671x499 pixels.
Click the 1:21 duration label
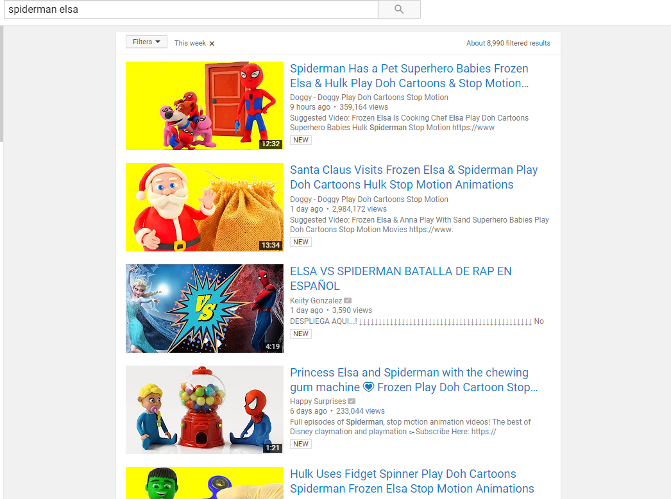pos(273,448)
